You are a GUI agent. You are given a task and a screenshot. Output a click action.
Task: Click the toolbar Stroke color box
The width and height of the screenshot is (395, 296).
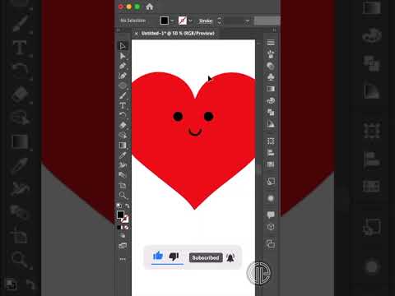point(126,219)
